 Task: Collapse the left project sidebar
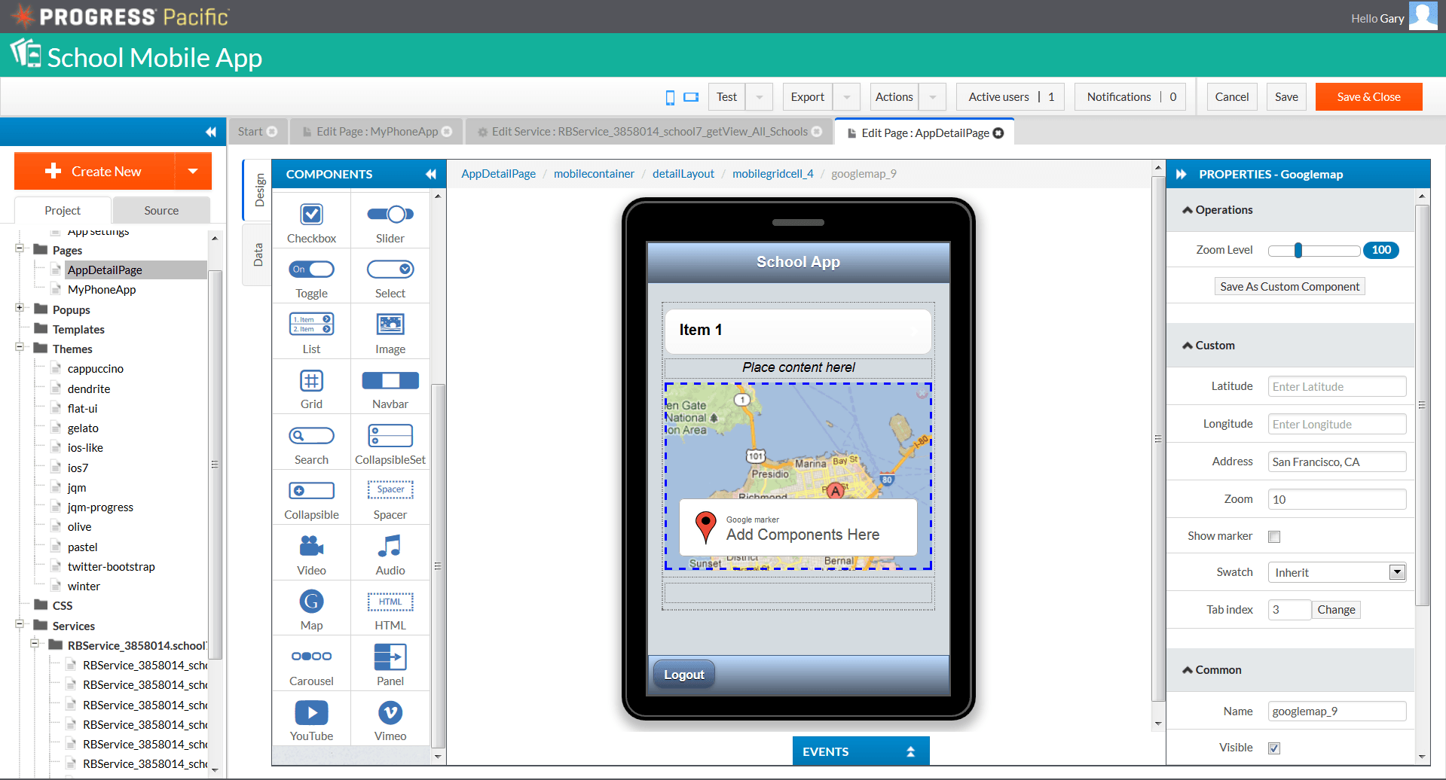210,132
